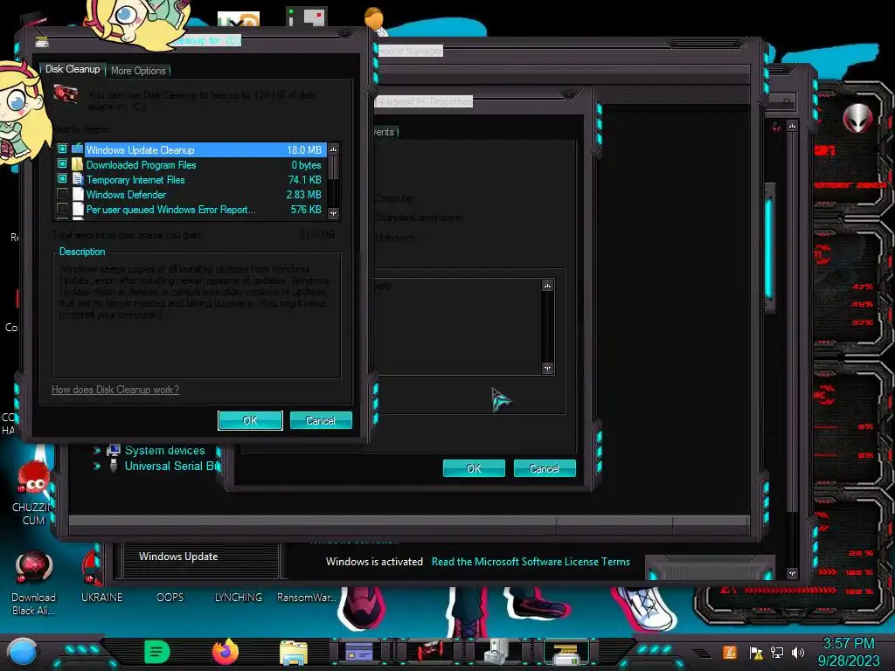Image resolution: width=895 pixels, height=671 pixels.
Task: Click OK in the PC Properties dialog
Action: [x=474, y=468]
